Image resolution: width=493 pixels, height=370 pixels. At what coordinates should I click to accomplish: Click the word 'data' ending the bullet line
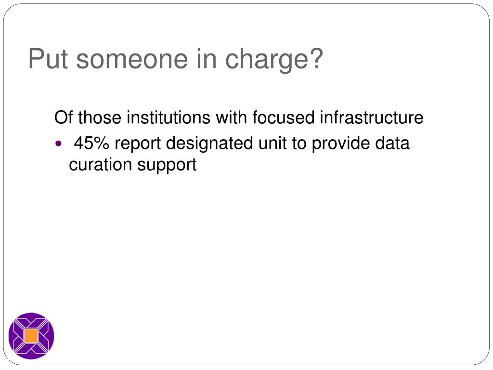(x=392, y=143)
